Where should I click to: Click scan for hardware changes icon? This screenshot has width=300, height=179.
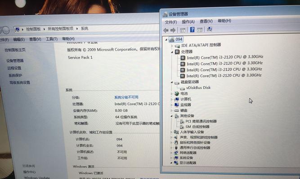click(x=210, y=29)
